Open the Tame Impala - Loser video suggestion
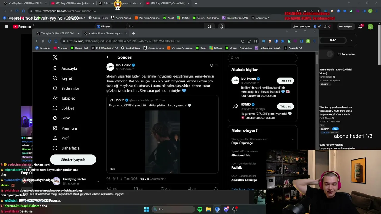This screenshot has height=214, width=381. (x=336, y=71)
